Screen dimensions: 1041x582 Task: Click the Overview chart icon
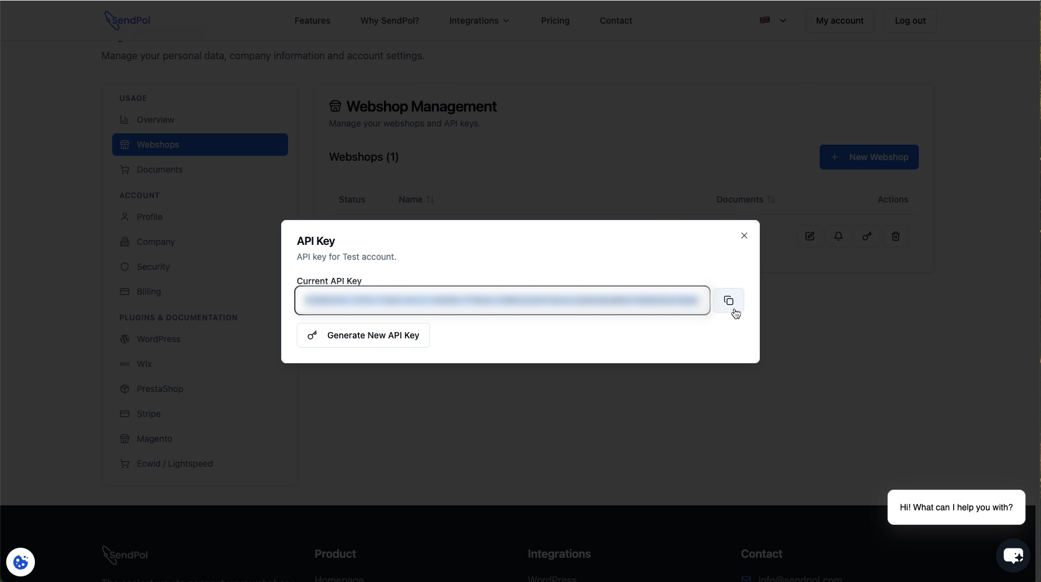coord(125,120)
